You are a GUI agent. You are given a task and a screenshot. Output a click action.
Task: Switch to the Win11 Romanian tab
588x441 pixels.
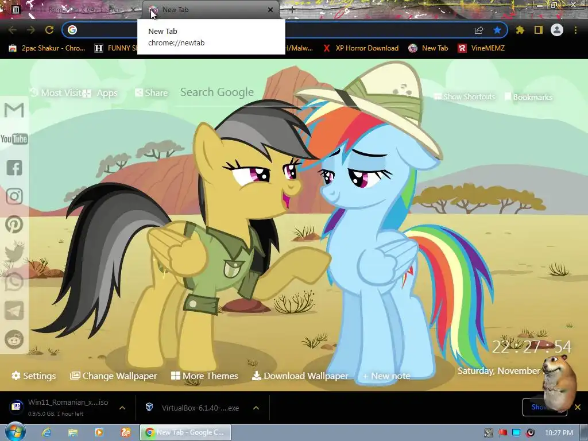pyautogui.click(x=73, y=10)
